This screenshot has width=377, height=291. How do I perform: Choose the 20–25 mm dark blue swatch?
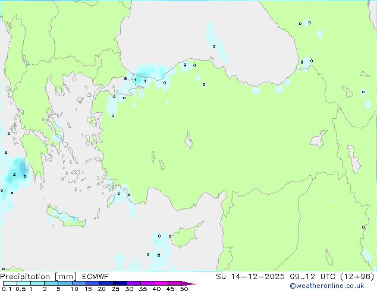click(106, 283)
